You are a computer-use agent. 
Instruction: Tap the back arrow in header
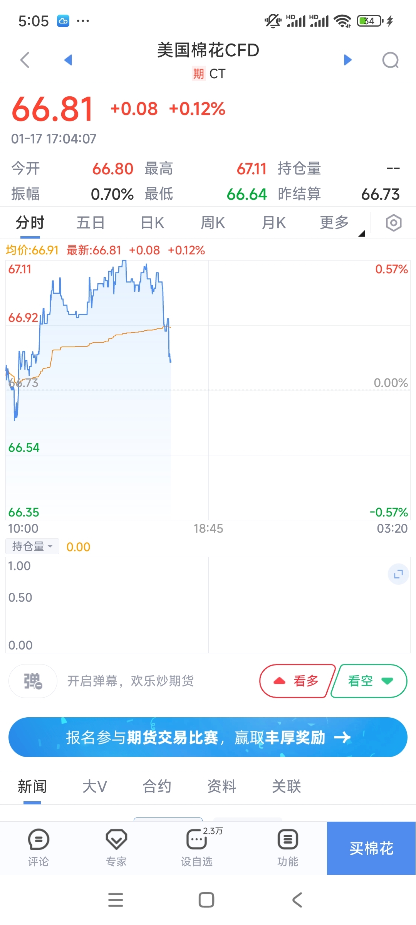25,60
